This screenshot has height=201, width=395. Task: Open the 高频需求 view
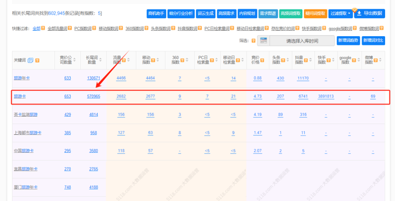(x=227, y=14)
